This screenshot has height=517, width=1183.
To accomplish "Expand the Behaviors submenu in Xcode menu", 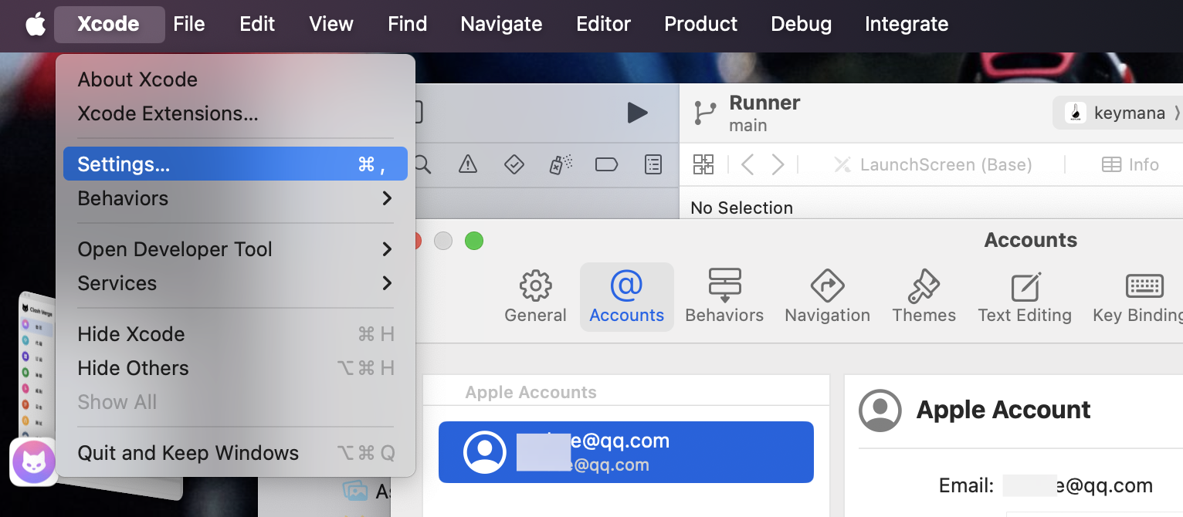I will pos(235,198).
